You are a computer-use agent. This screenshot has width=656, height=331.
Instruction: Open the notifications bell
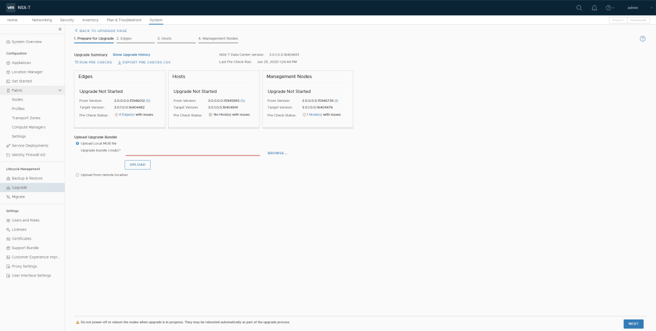click(x=594, y=8)
